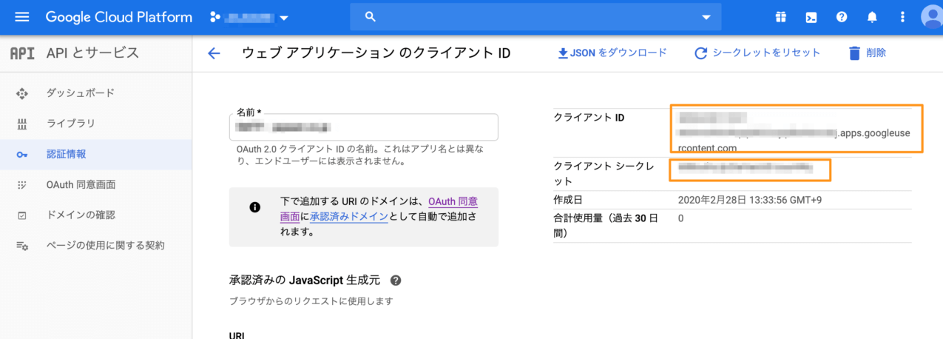
Task: Select ドメインの確認 sidebar item
Action: click(81, 215)
